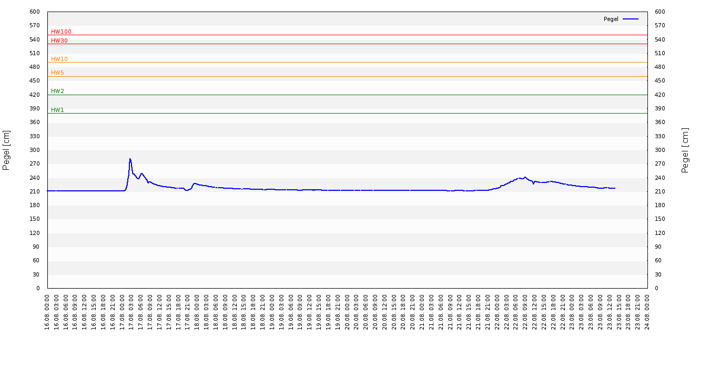This screenshot has height=368, width=710.
Task: Click the HW2 threshold label
Action: (x=57, y=91)
